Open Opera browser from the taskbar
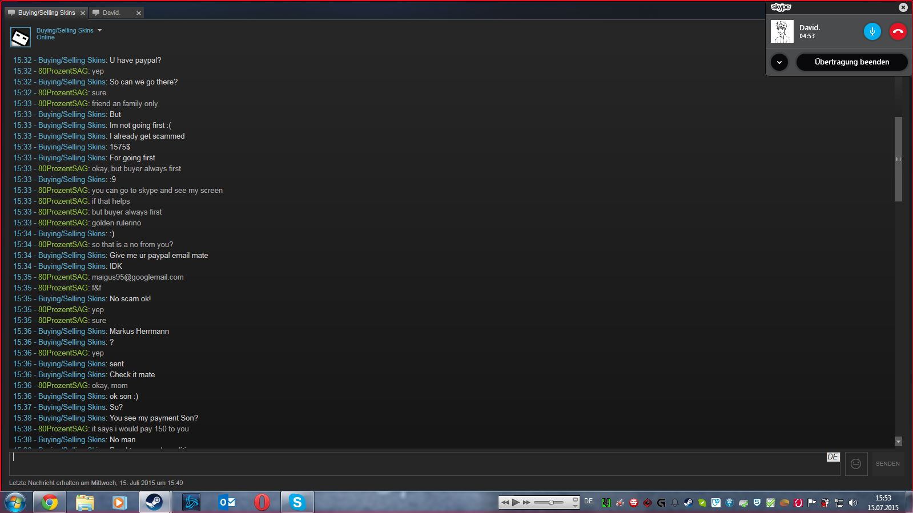The height and width of the screenshot is (513, 913). [262, 502]
